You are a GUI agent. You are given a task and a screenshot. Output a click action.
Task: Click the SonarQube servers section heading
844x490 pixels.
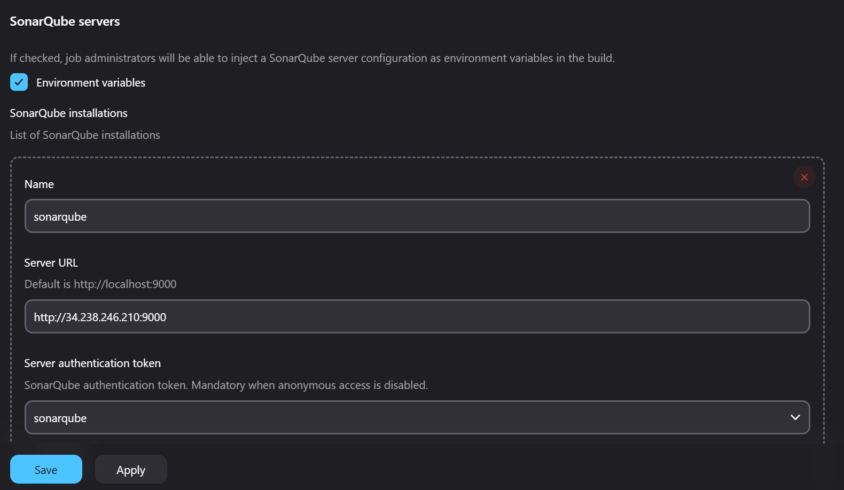tap(64, 21)
